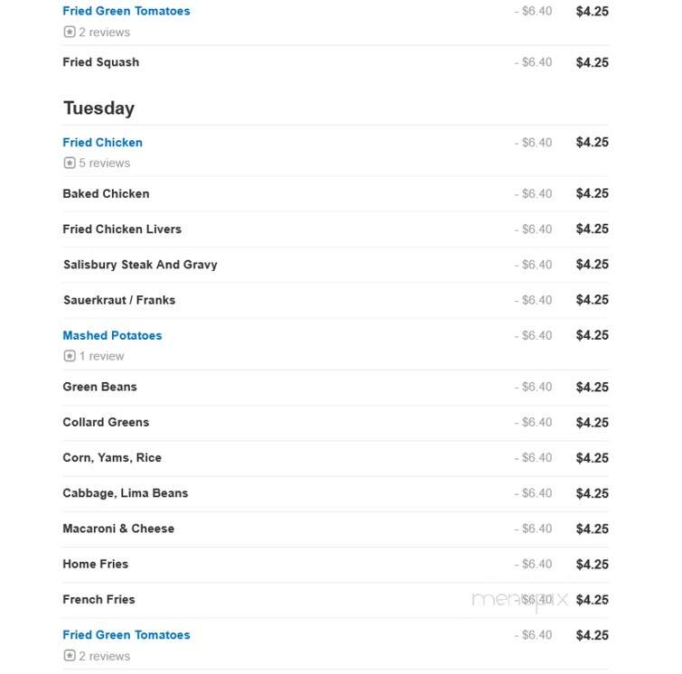Open top Fried Green Tomatoes link above Fried Squash
This screenshot has width=682, height=674.
click(x=126, y=11)
